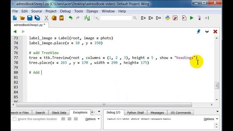
Task: Switch to the OS Commands tab
Action: coord(181,112)
